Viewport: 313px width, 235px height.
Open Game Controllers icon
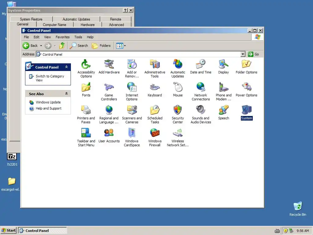click(x=109, y=91)
